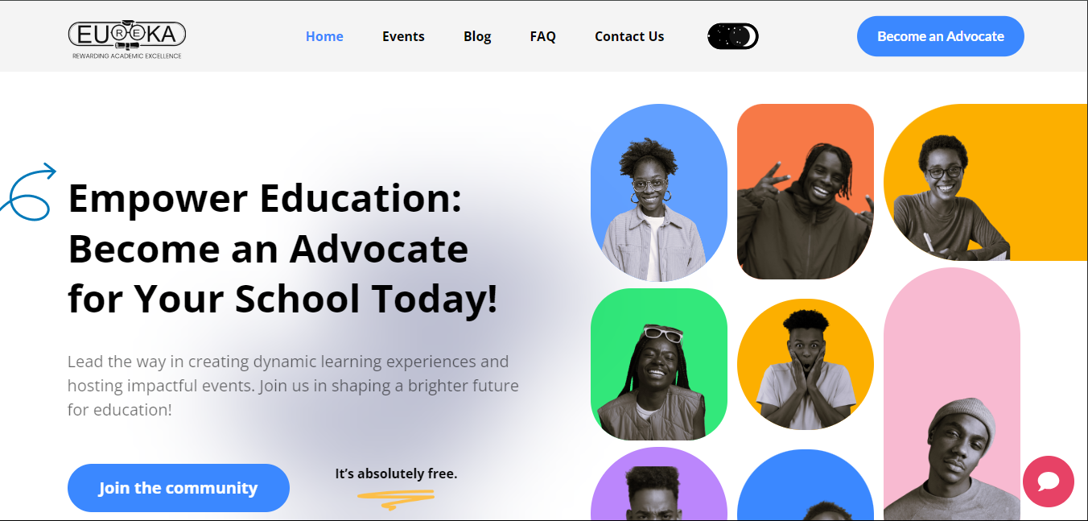
Task: Open the red chat bubble widget
Action: coord(1048,482)
